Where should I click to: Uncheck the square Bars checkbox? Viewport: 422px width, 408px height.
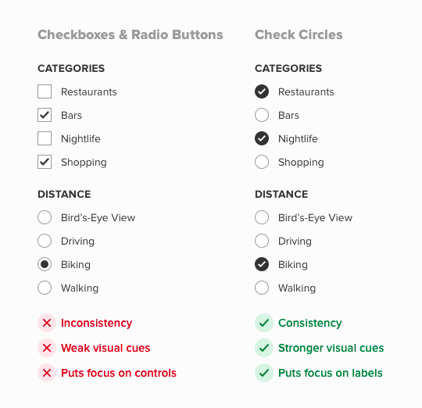tap(45, 115)
